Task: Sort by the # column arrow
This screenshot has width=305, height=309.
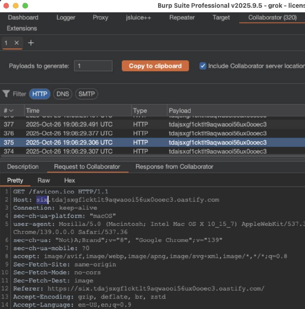Action: 11,111
